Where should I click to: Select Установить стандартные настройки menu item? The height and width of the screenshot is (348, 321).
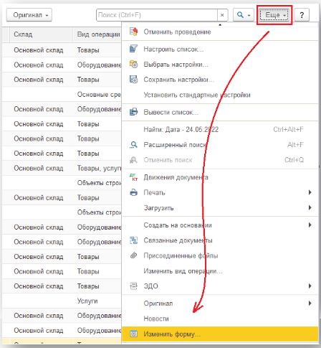(x=220, y=95)
